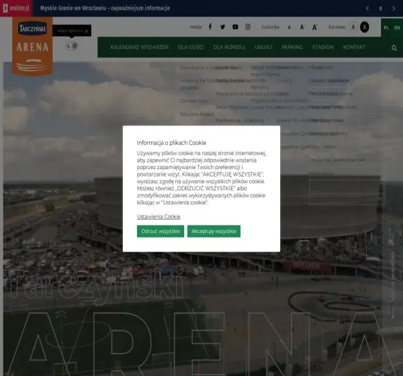Open the Parking menu item

tap(292, 47)
